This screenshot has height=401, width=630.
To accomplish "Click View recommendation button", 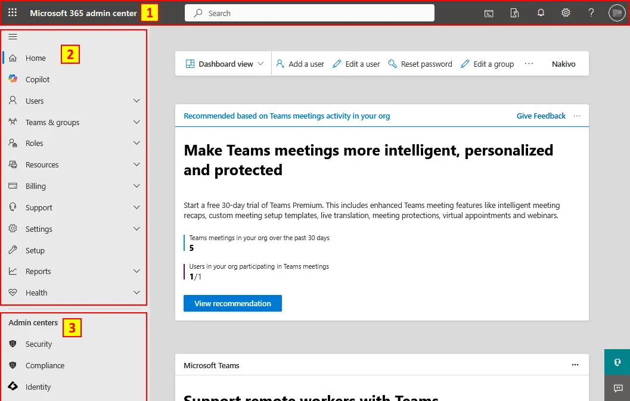I will 232,303.
